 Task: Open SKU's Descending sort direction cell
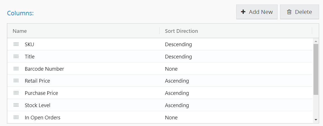pyautogui.click(x=179, y=44)
